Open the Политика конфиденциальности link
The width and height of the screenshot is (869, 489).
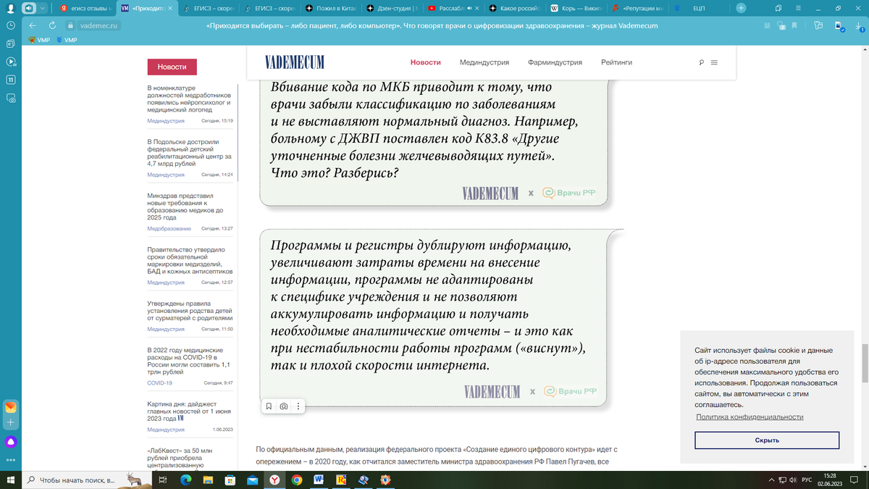(750, 417)
